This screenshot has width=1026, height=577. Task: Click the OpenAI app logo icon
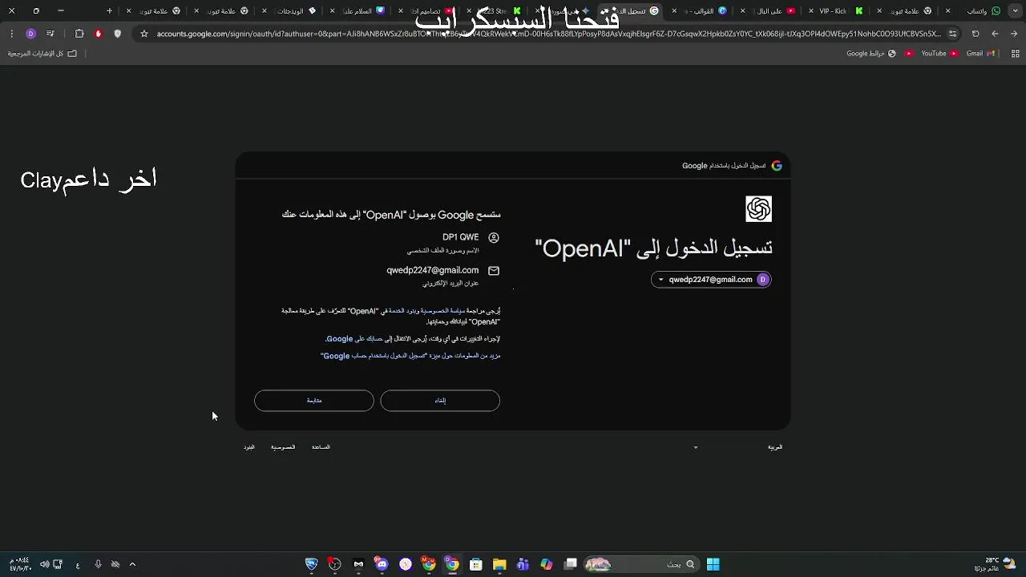[758, 209]
